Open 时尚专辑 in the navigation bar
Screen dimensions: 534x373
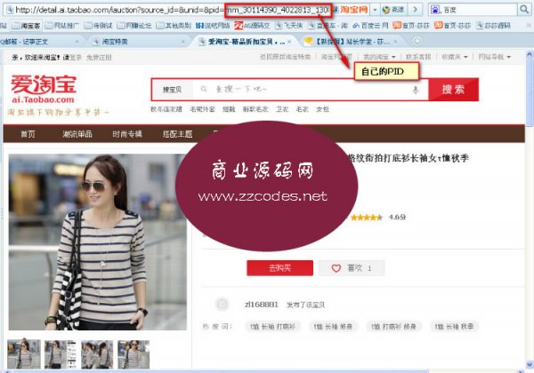click(127, 134)
